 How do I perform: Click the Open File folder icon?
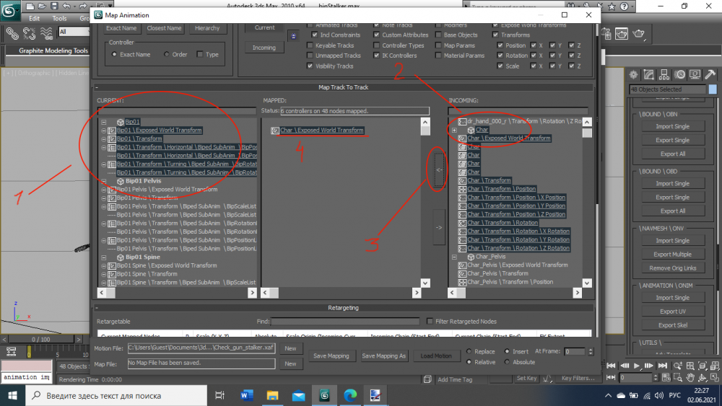point(42,6)
